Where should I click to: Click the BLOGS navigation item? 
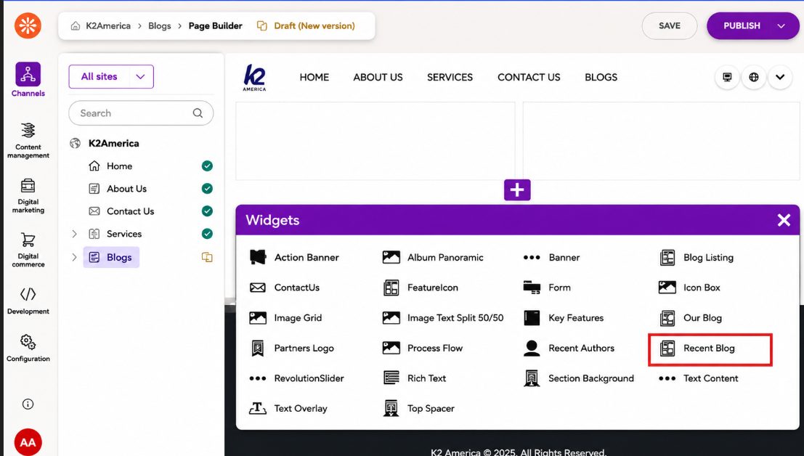click(x=601, y=78)
